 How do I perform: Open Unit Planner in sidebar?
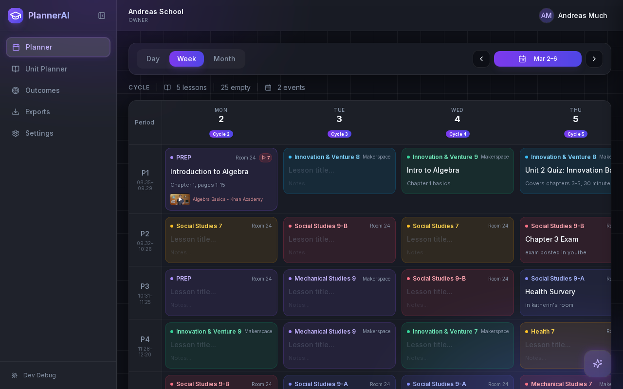click(x=46, y=69)
